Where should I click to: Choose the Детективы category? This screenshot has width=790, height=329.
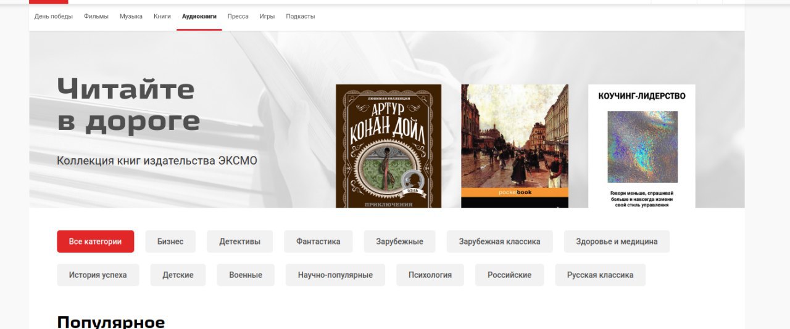pos(239,242)
